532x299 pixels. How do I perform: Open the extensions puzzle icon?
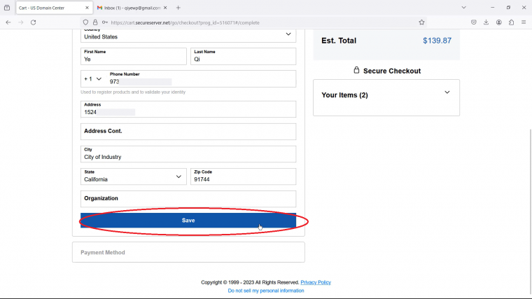pos(511,22)
